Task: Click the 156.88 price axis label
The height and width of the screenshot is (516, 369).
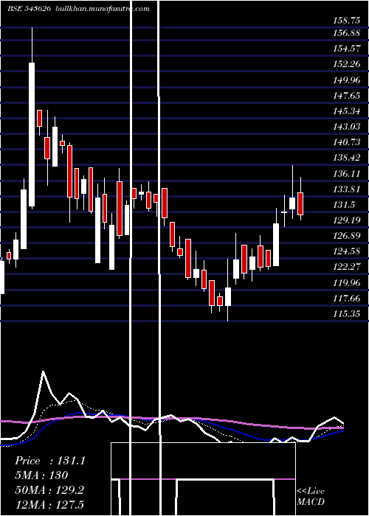Action: (x=346, y=33)
